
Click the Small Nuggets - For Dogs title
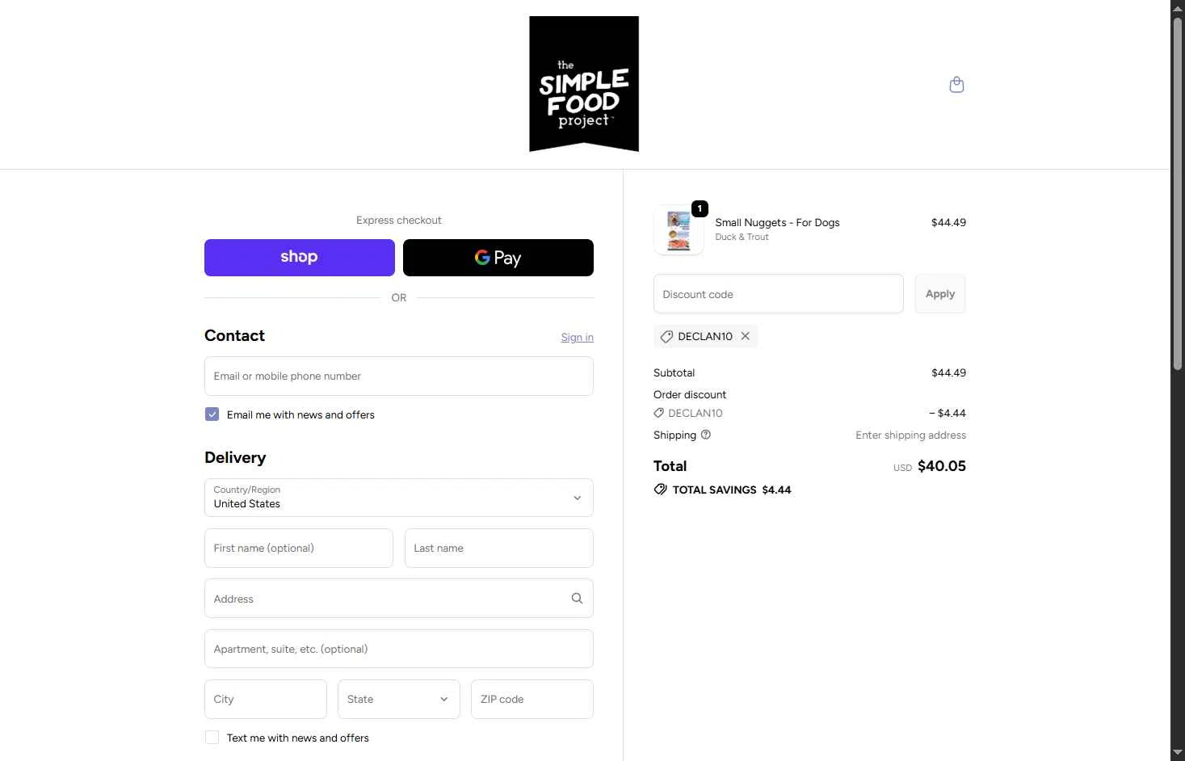coord(777,222)
